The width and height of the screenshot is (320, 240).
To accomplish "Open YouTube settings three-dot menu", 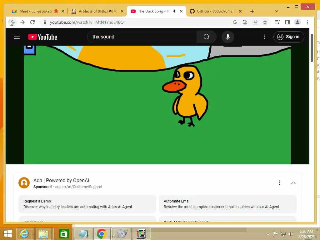I will click(264, 37).
